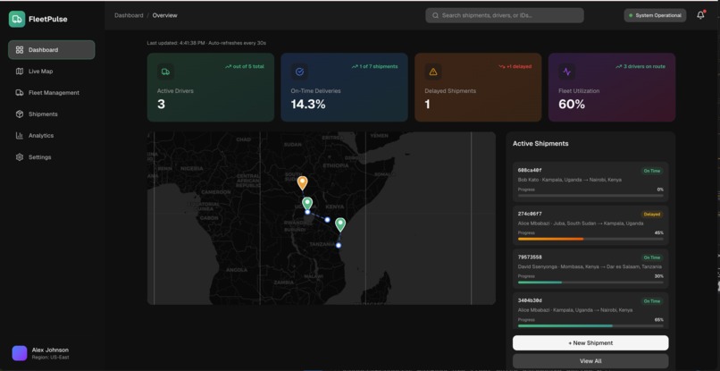Open the notifications bell icon
Image resolution: width=720 pixels, height=371 pixels.
(x=700, y=15)
